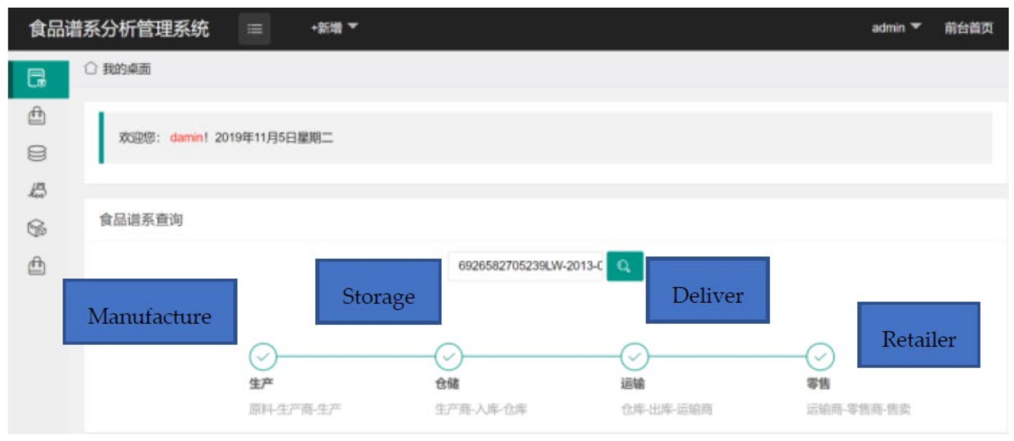Click the 生产 step checkmark circle
Image resolution: width=1014 pixels, height=441 pixels.
pos(263,357)
